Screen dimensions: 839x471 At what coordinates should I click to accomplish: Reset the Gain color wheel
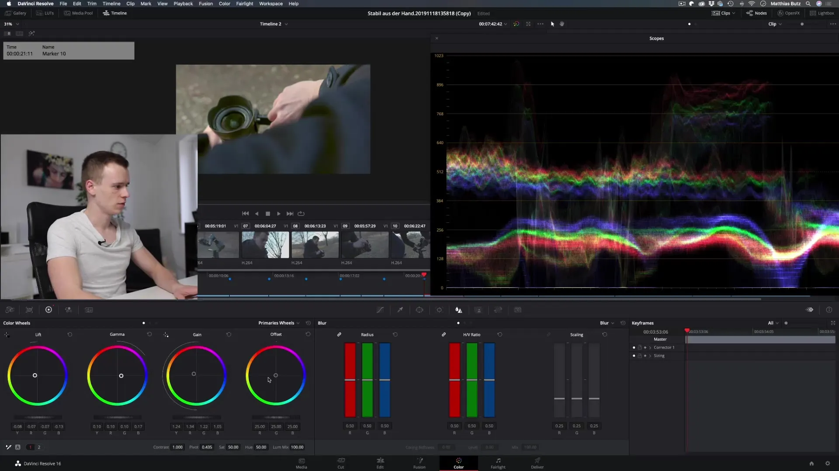229,334
